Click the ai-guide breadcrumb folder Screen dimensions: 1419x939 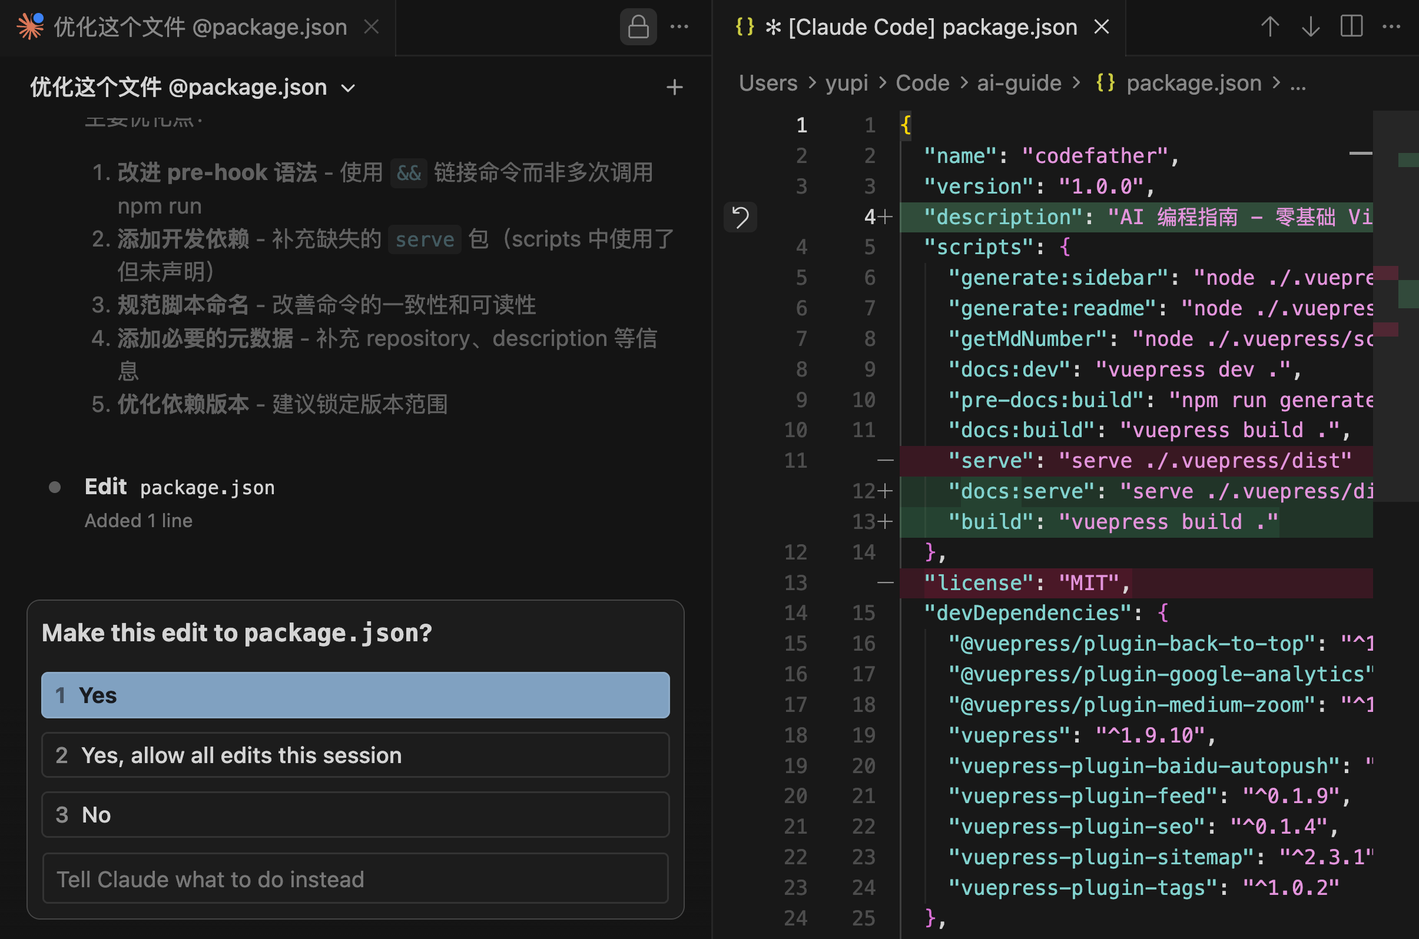point(1019,82)
